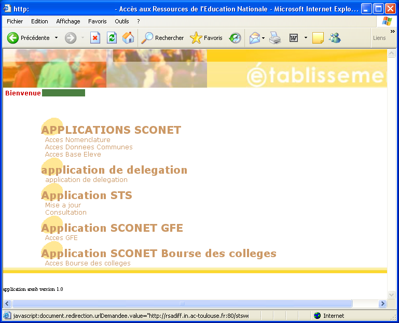Open the Edition menu
The height and width of the screenshot is (323, 399).
tap(39, 21)
